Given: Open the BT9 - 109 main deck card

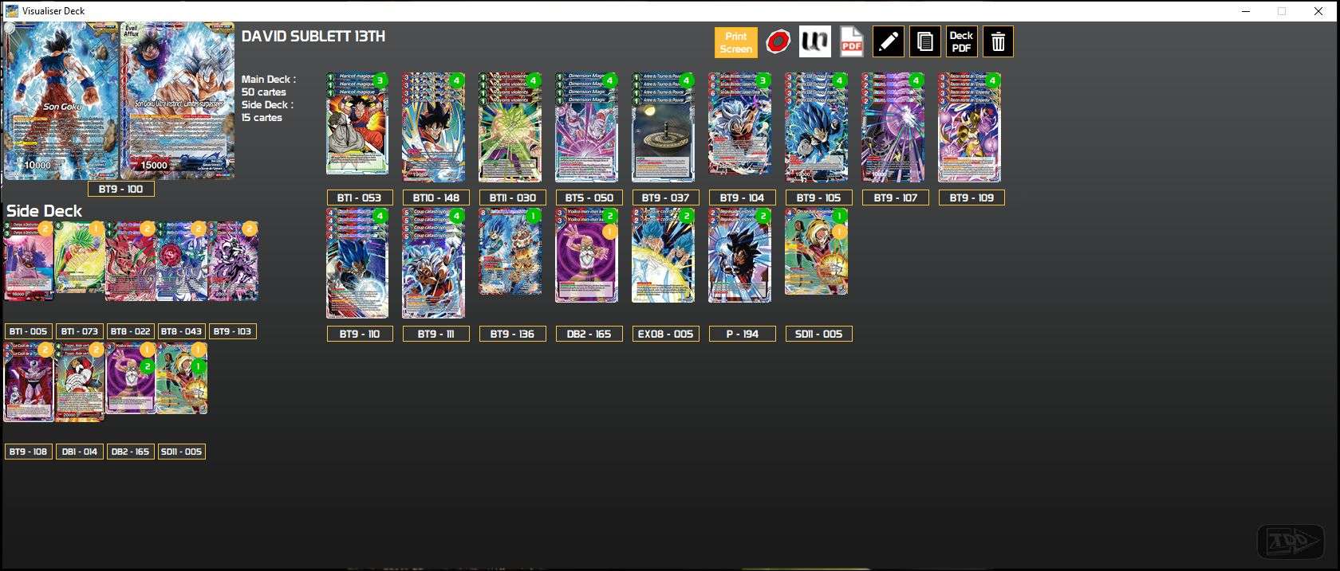Looking at the screenshot, I should click(969, 127).
